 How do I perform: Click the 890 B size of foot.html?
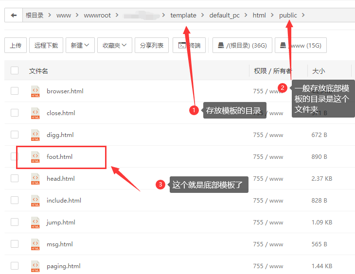tap(319, 157)
